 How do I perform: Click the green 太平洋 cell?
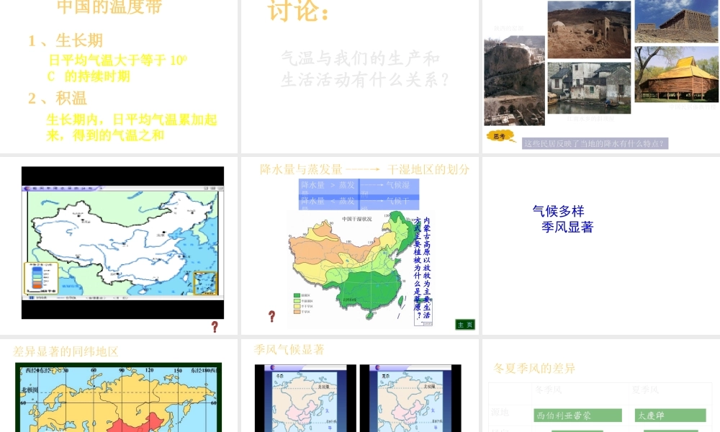coord(670,415)
